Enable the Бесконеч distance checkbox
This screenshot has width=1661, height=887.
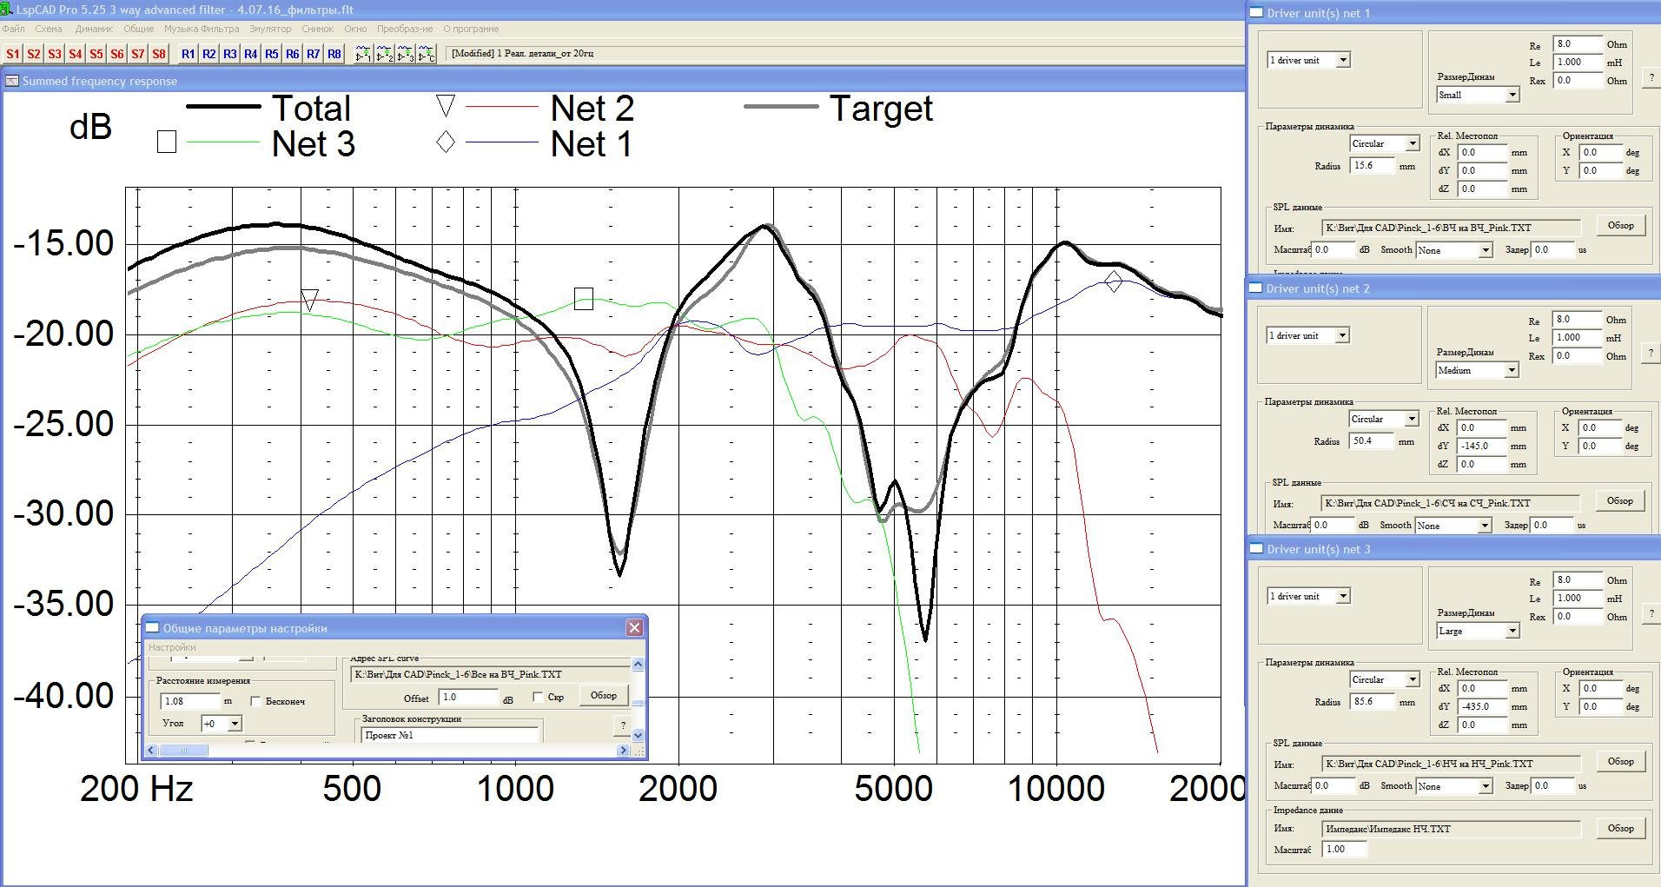255,701
